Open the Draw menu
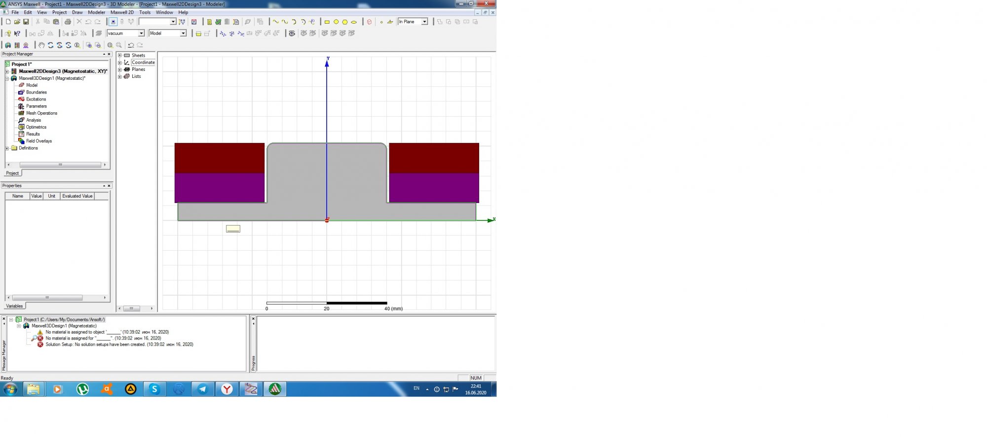Image resolution: width=987 pixels, height=437 pixels. pos(77,12)
